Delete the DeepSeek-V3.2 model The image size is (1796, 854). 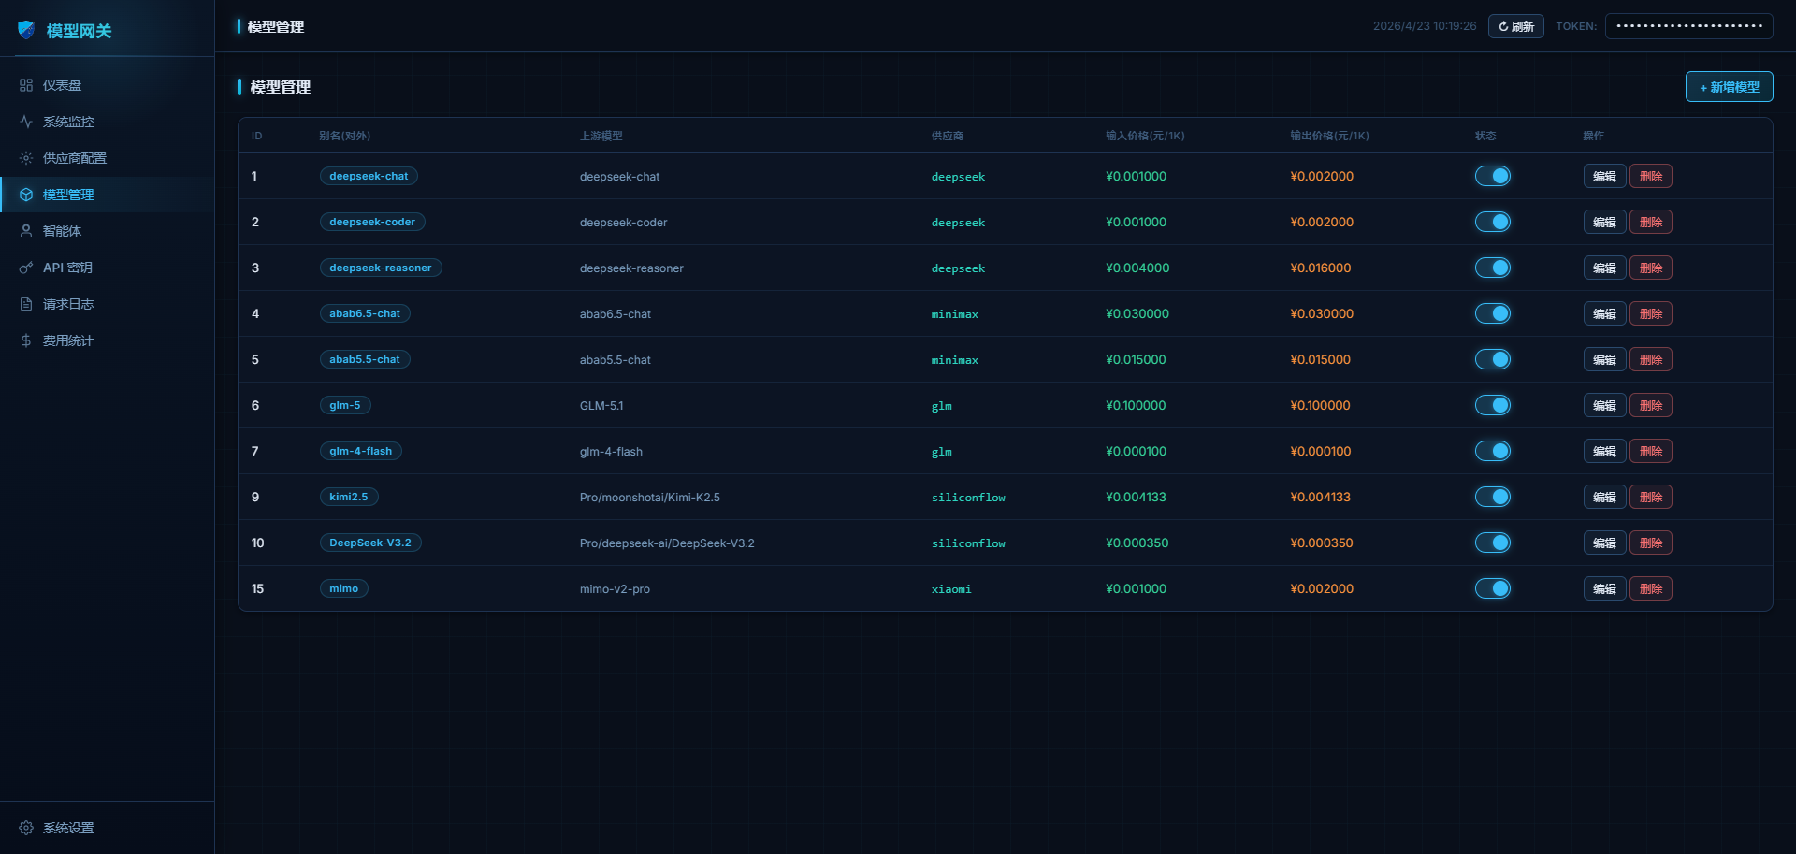1651,543
